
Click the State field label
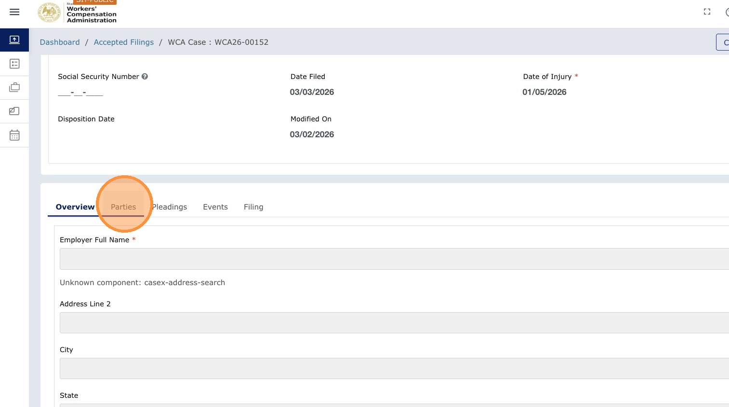click(69, 395)
